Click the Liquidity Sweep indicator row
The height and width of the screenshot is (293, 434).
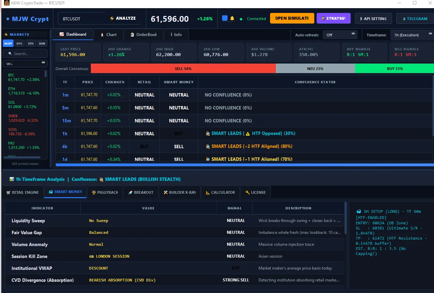tap(175, 221)
